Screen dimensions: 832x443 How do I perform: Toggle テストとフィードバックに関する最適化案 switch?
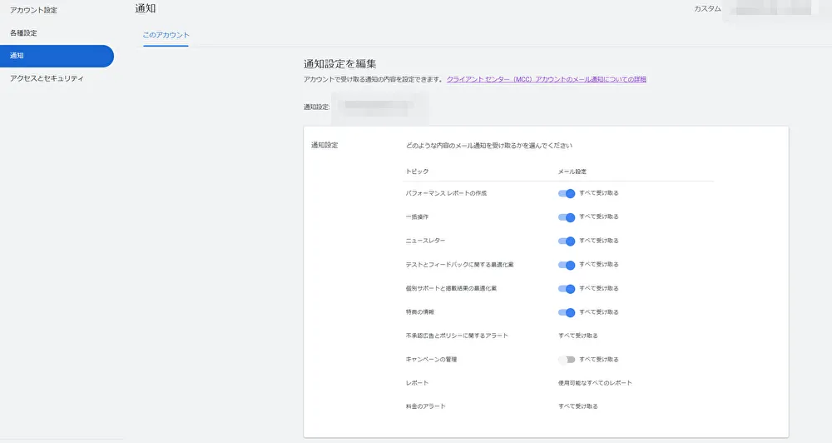[567, 266]
